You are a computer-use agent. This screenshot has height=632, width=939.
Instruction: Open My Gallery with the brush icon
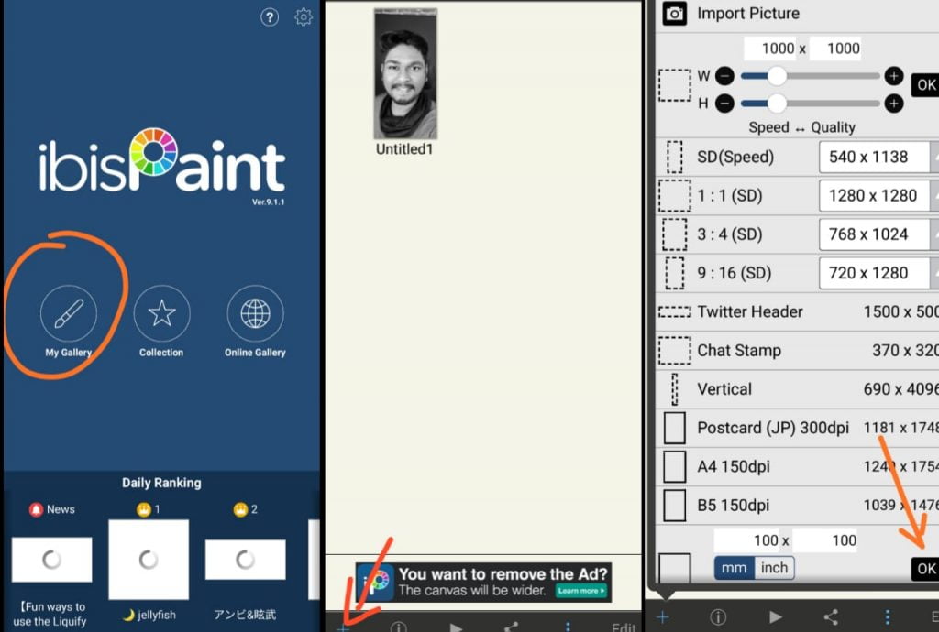pos(68,313)
